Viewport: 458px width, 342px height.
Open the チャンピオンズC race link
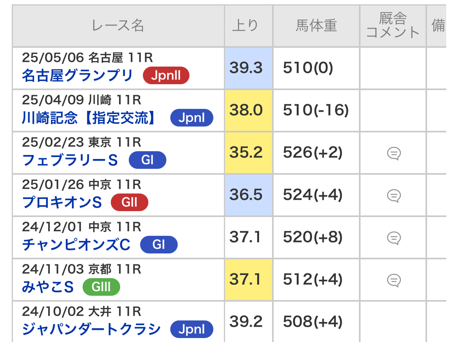[76, 245]
